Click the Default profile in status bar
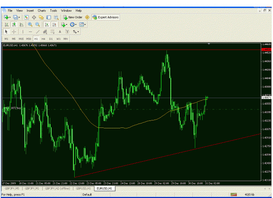The image size is (273, 198). (87, 194)
